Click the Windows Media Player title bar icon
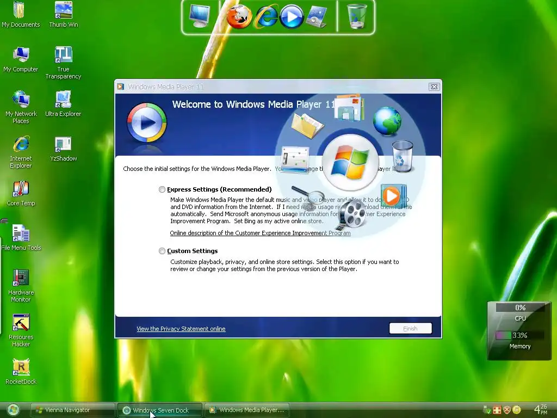This screenshot has height=418, width=557. click(x=121, y=87)
